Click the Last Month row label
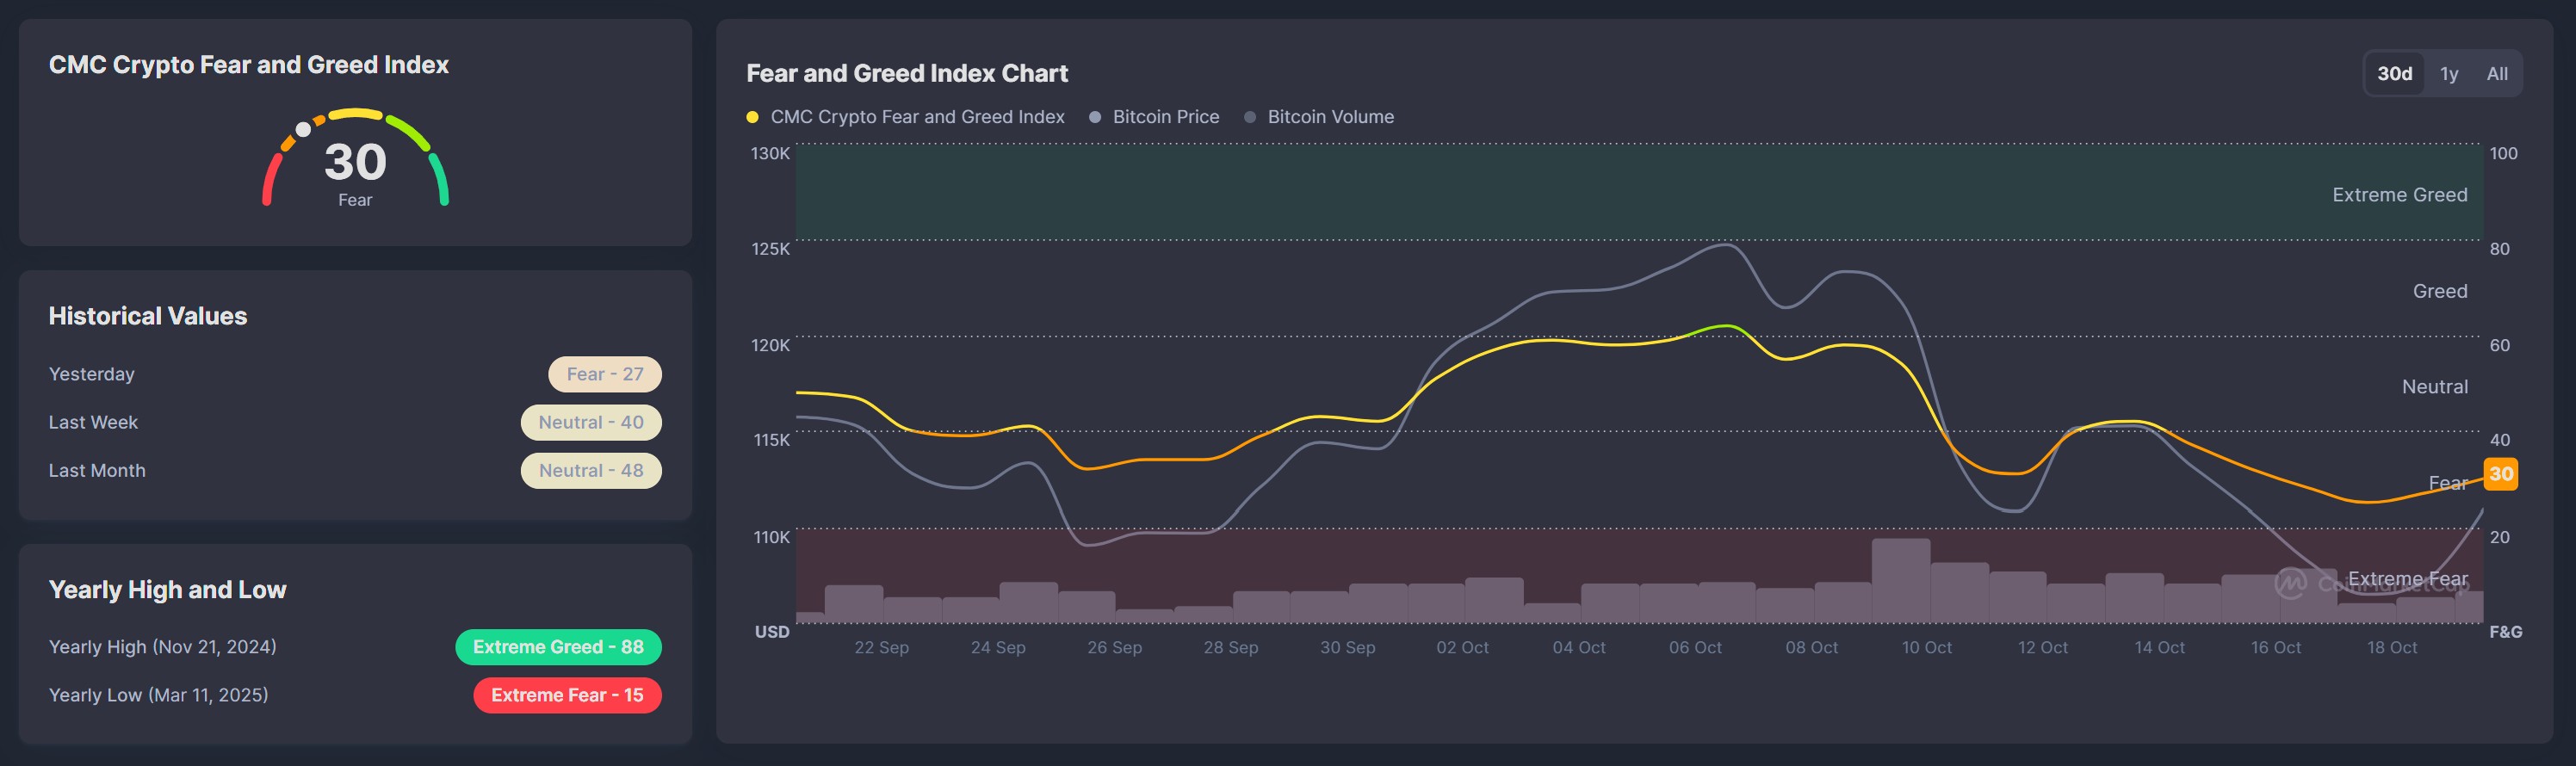This screenshot has width=2576, height=766. click(x=97, y=470)
